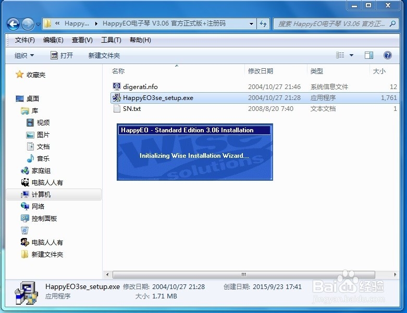The width and height of the screenshot is (407, 313).
Task: Click the large setup icon in details pane
Action: click(x=26, y=293)
